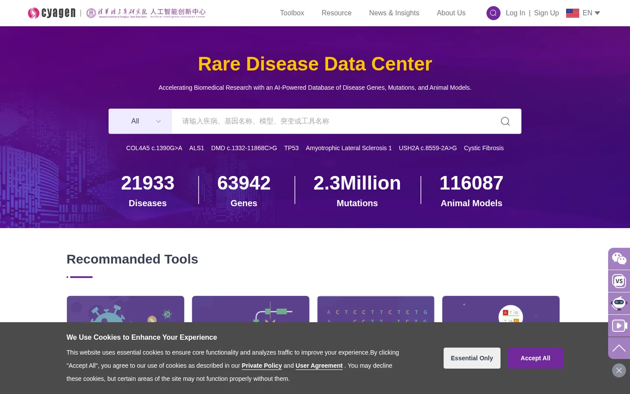Open the EN language dropdown
The height and width of the screenshot is (394, 630).
[x=591, y=13]
